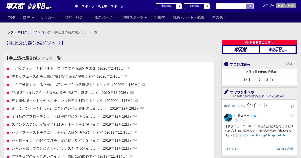Click the 中日スポーツ Twitter profile avatar

(x=228, y=118)
